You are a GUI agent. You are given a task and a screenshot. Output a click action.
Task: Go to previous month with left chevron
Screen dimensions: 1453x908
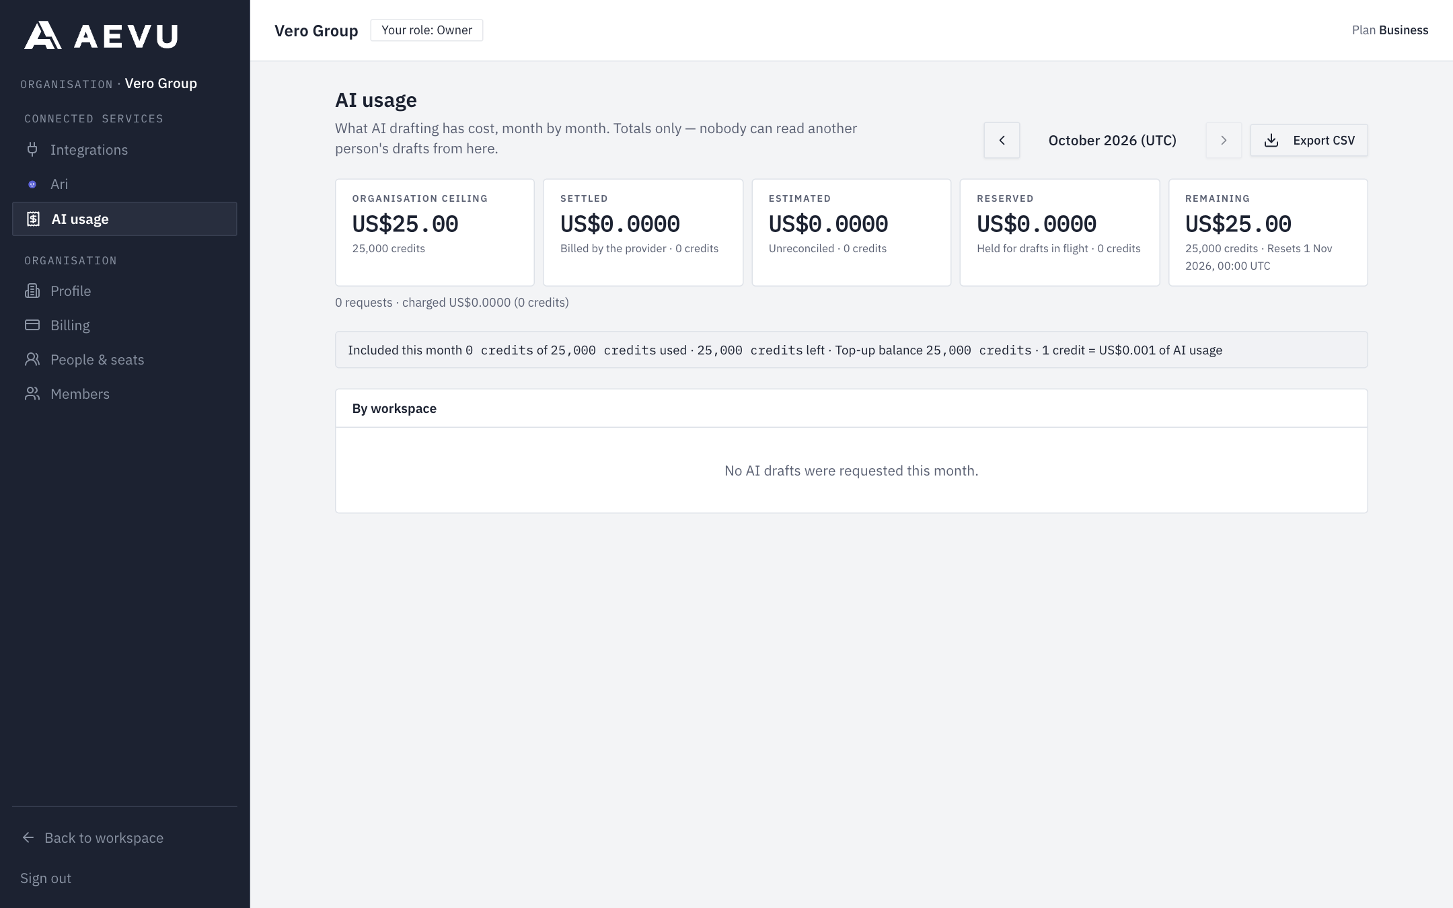(1002, 141)
